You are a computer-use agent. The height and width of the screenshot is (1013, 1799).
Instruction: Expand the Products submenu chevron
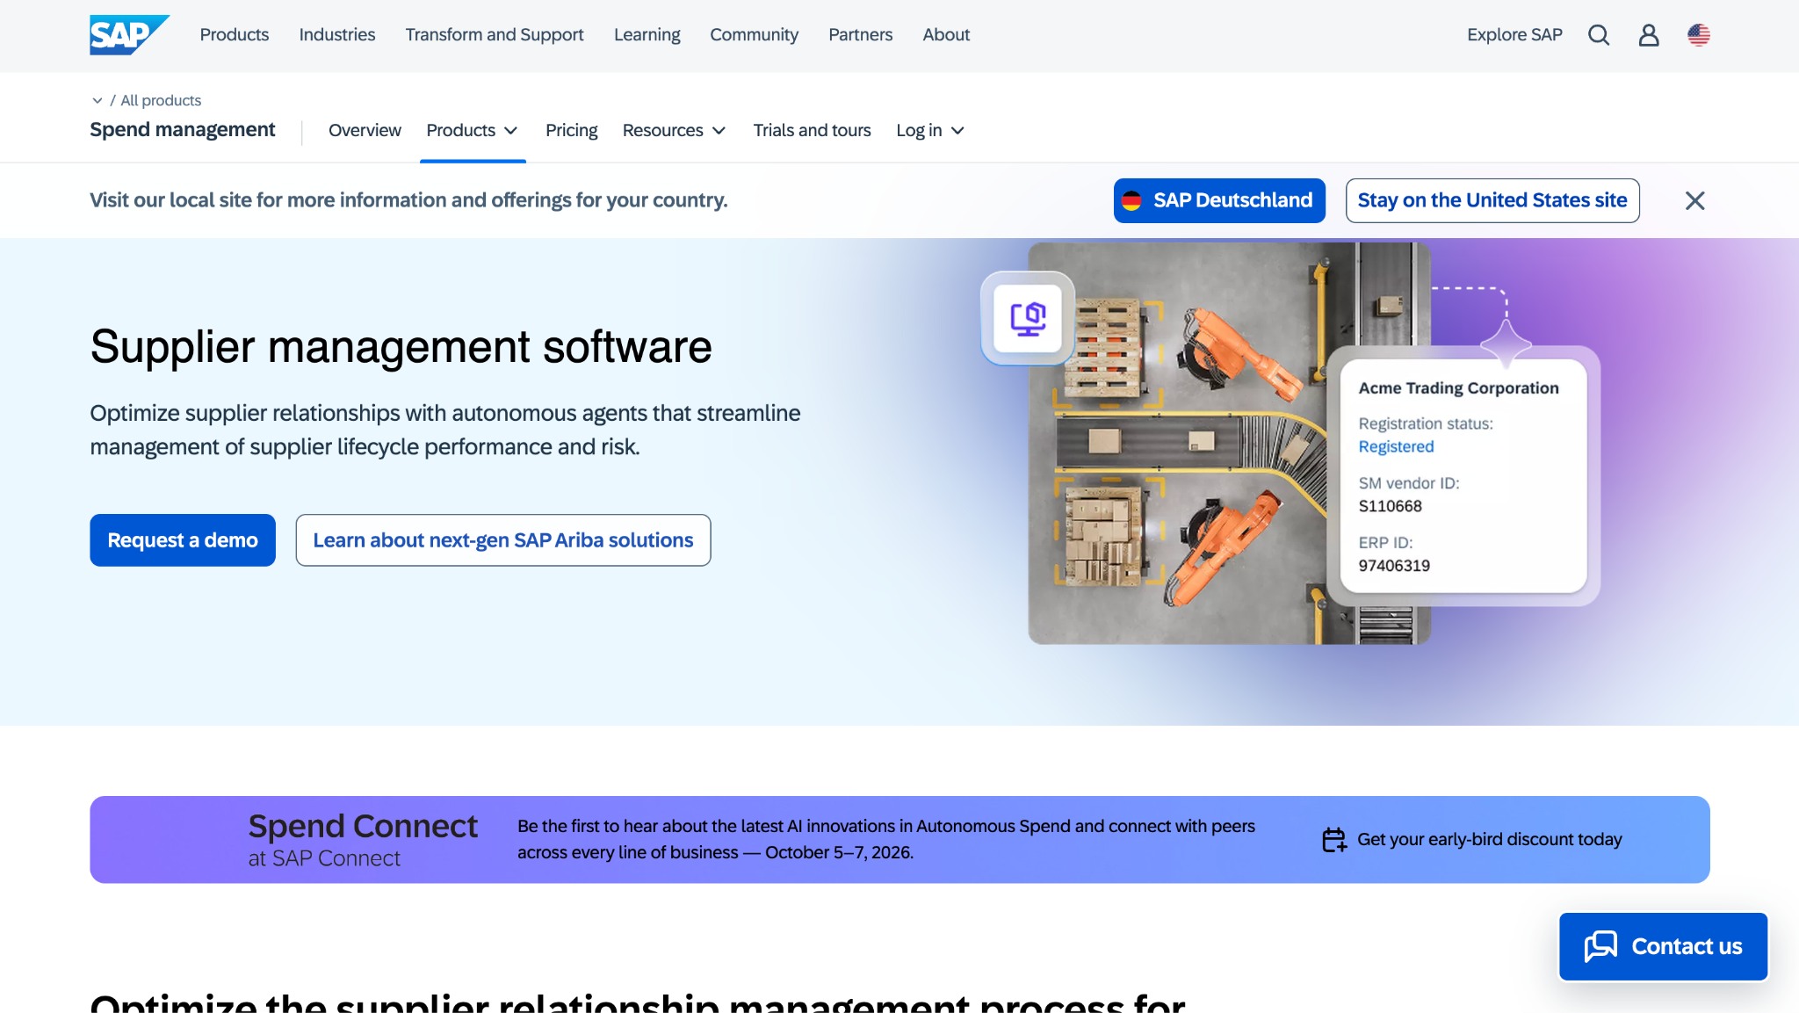511,131
